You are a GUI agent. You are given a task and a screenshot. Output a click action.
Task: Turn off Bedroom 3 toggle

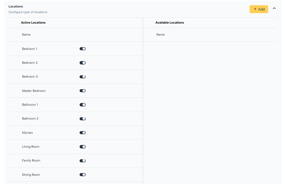coord(83,77)
